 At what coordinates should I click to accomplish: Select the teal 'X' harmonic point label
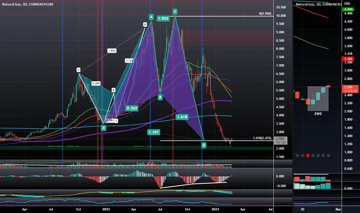tap(104, 128)
